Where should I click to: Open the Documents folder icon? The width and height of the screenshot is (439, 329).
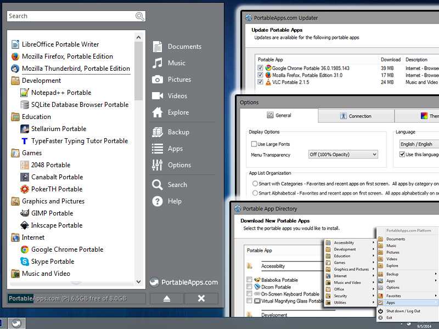pos(157,47)
